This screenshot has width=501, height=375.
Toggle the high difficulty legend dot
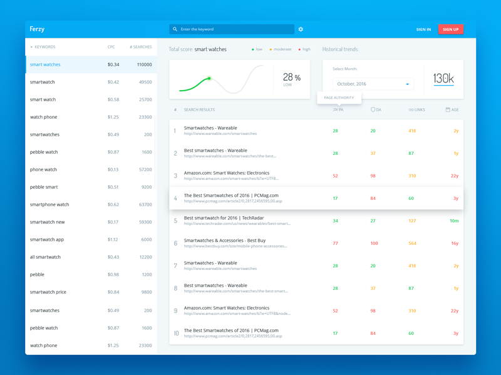tap(299, 49)
